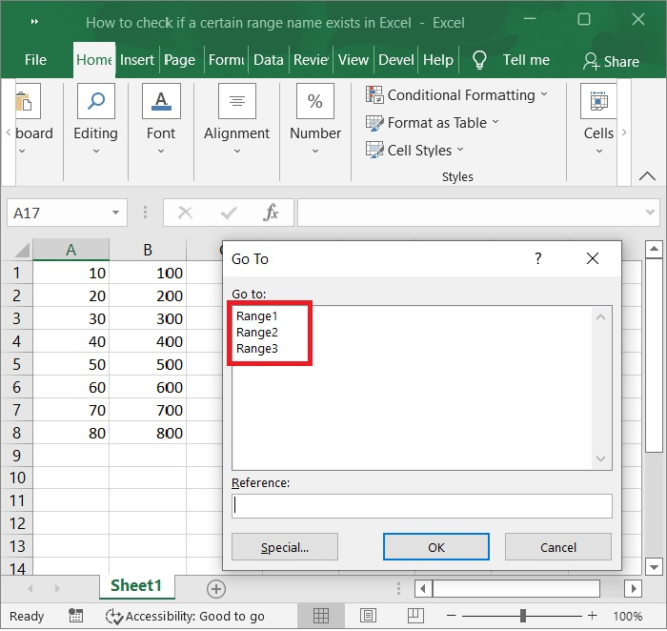Switch to Page Break Preview view

(x=414, y=616)
